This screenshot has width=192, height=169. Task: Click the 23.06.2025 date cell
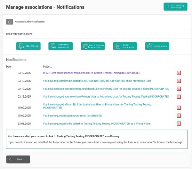pos(24,124)
